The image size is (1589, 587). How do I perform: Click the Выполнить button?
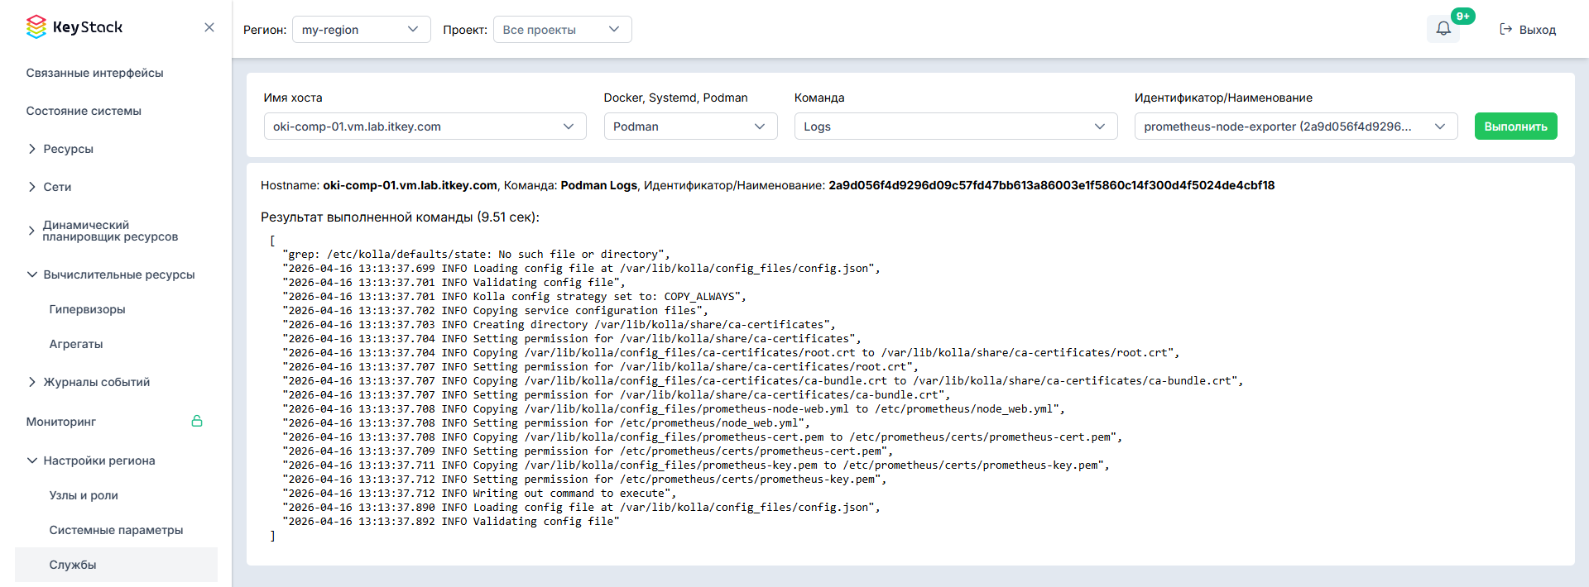coord(1516,126)
